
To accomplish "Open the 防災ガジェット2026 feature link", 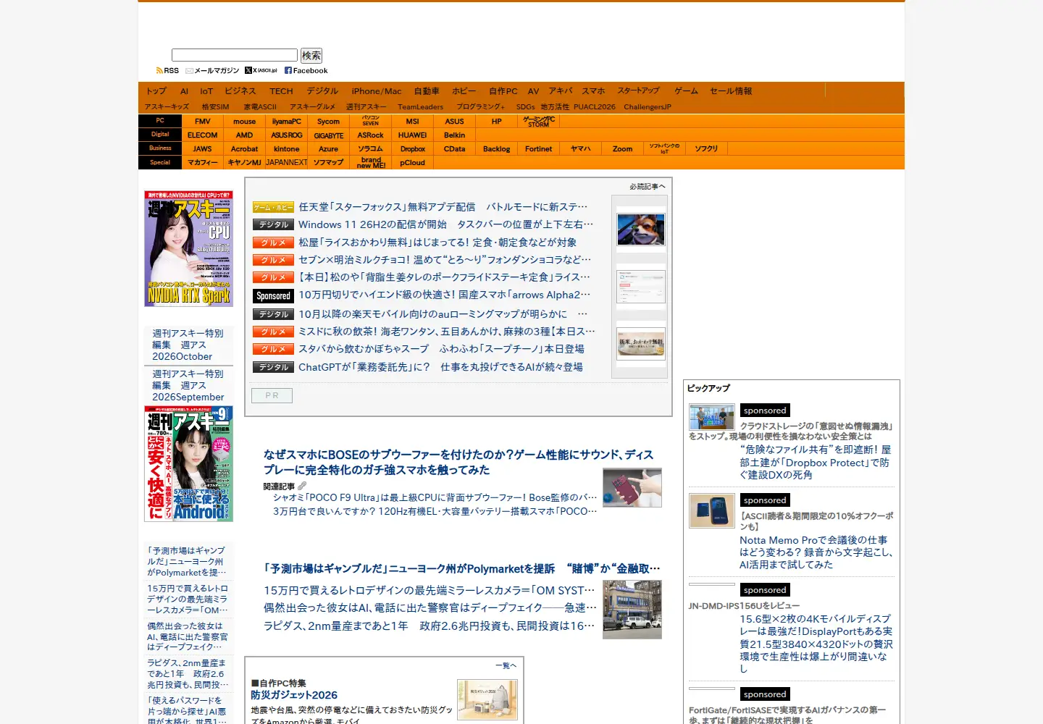I will point(294,695).
